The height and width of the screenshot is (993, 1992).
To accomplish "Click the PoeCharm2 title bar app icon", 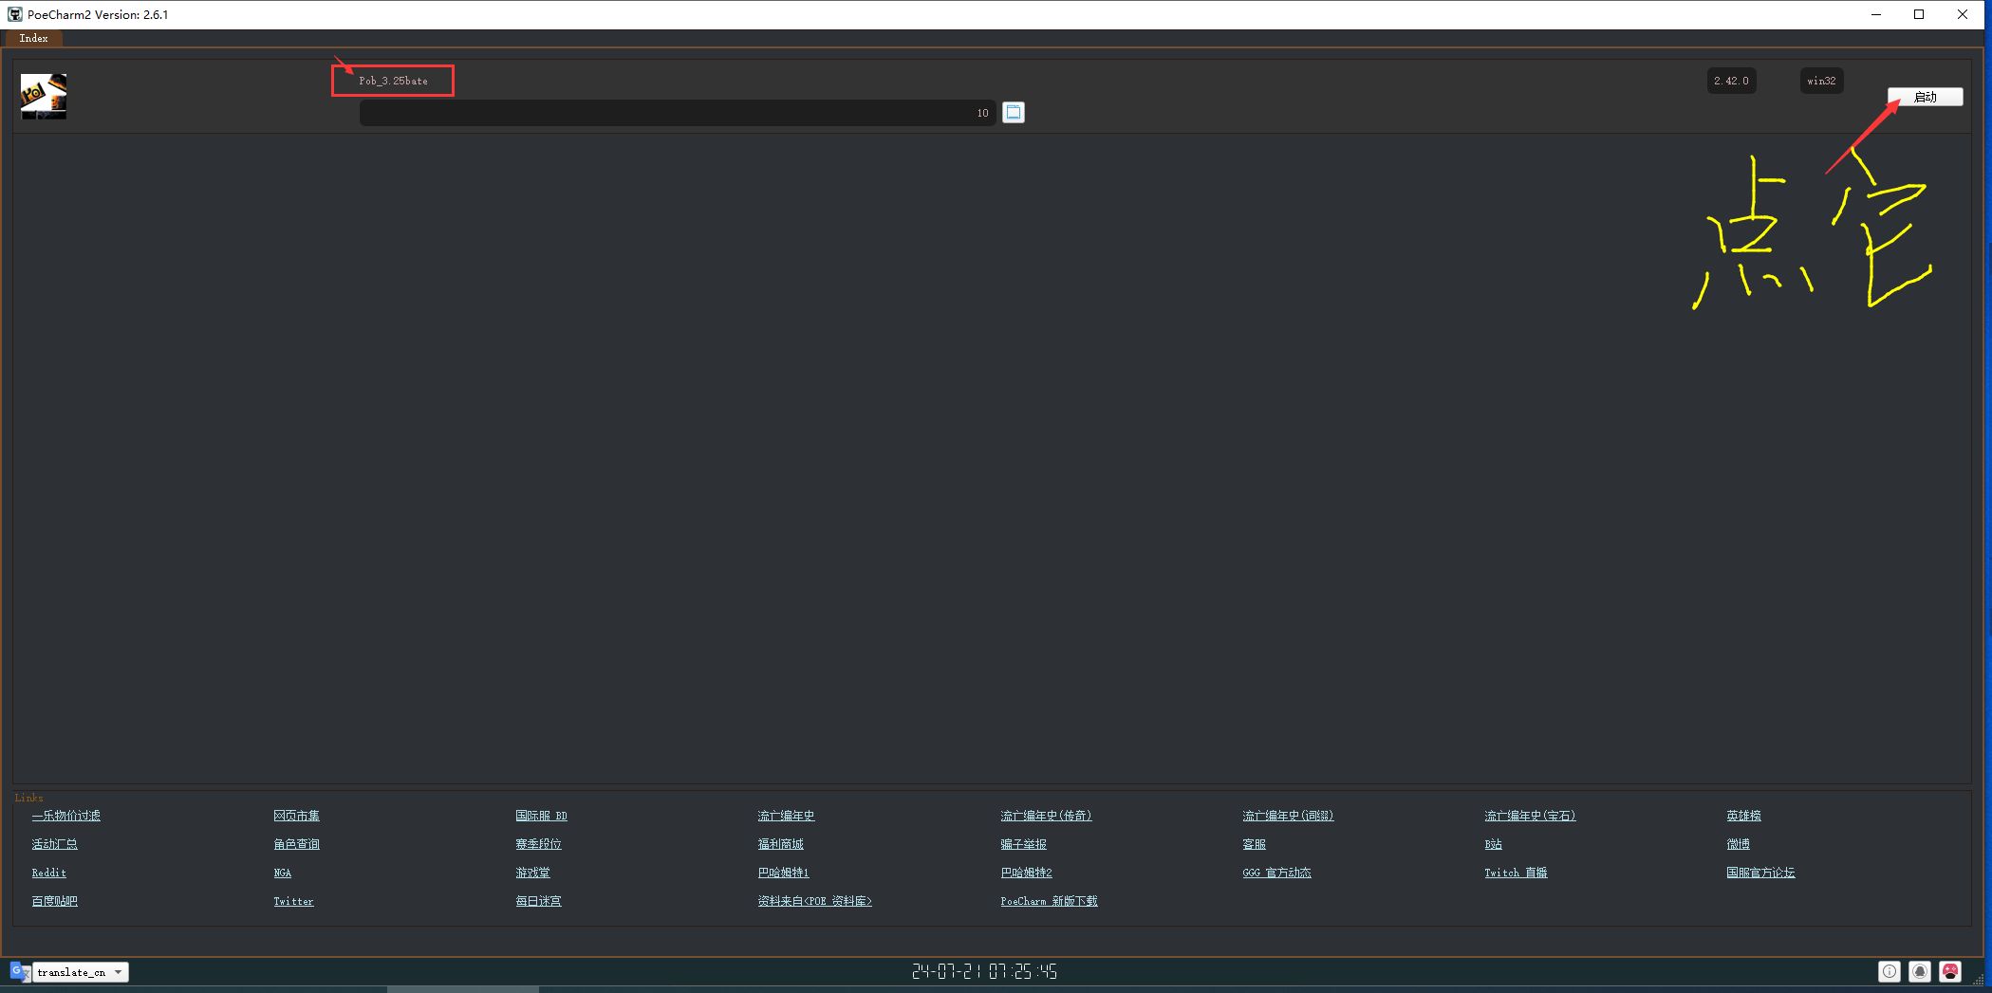I will [14, 14].
